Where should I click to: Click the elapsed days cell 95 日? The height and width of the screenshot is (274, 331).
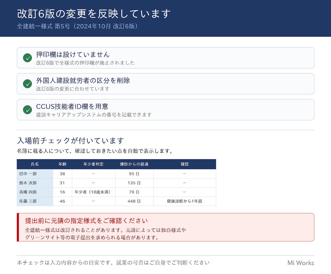[134, 174]
